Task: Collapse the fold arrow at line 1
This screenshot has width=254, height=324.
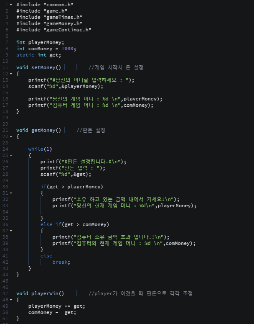Action: [11, 5]
